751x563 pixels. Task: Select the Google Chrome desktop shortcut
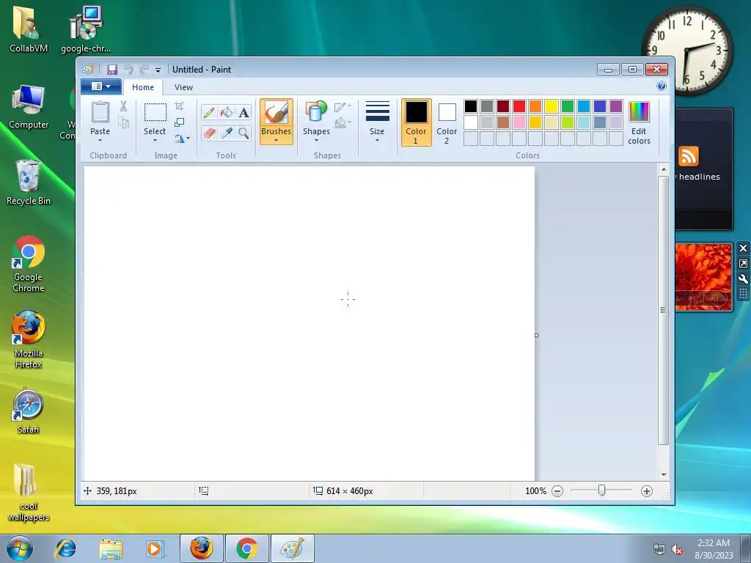point(29,264)
